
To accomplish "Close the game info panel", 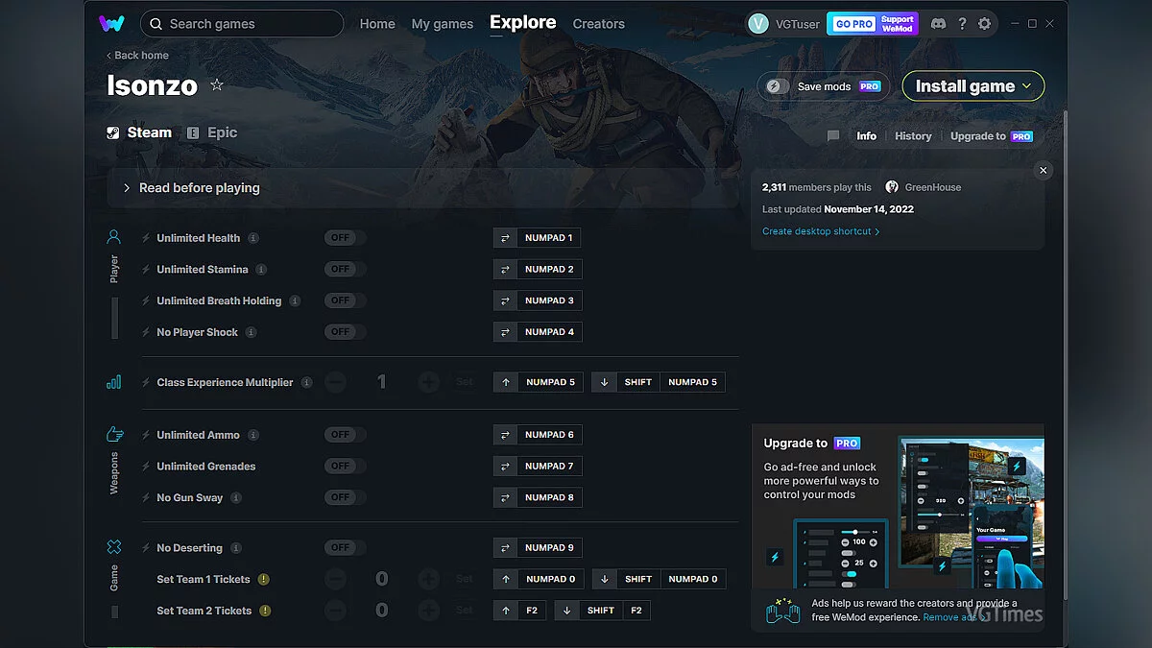I will coord(1044,170).
